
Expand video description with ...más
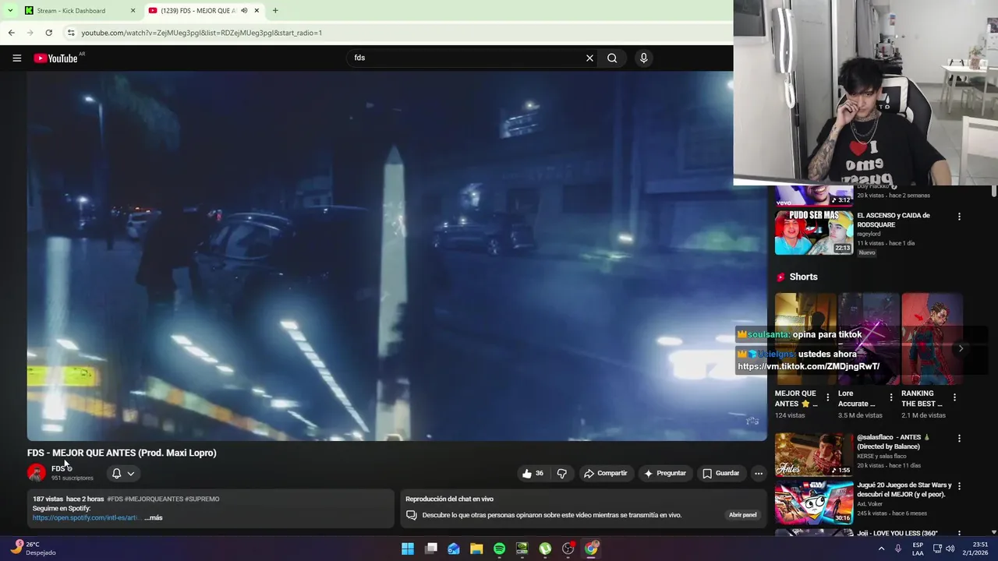[x=154, y=517]
